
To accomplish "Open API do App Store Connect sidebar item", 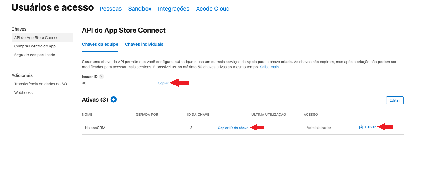I will coord(37,38).
